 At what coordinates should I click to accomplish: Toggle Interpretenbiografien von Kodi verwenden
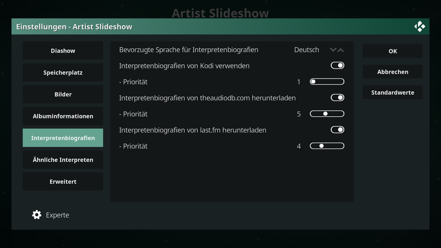tap(337, 66)
